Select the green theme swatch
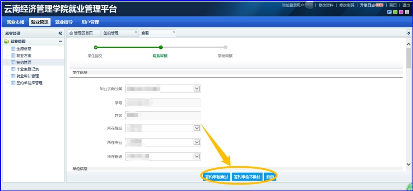Screen dimensions: 413x191 click(395, 12)
